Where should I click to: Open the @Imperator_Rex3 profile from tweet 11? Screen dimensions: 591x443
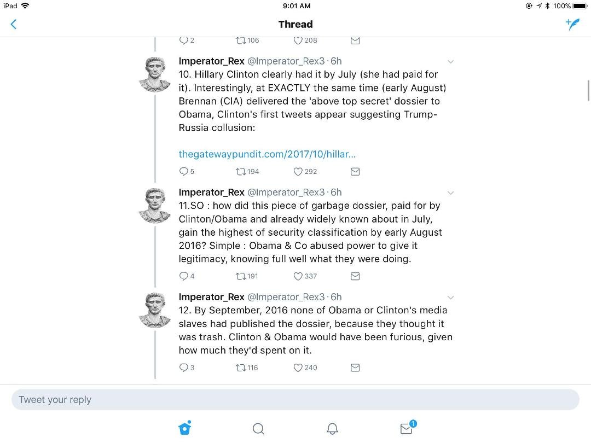point(286,193)
